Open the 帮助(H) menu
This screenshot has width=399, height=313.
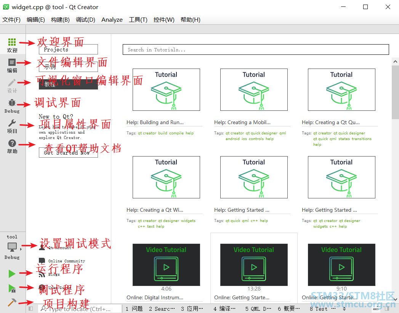190,19
